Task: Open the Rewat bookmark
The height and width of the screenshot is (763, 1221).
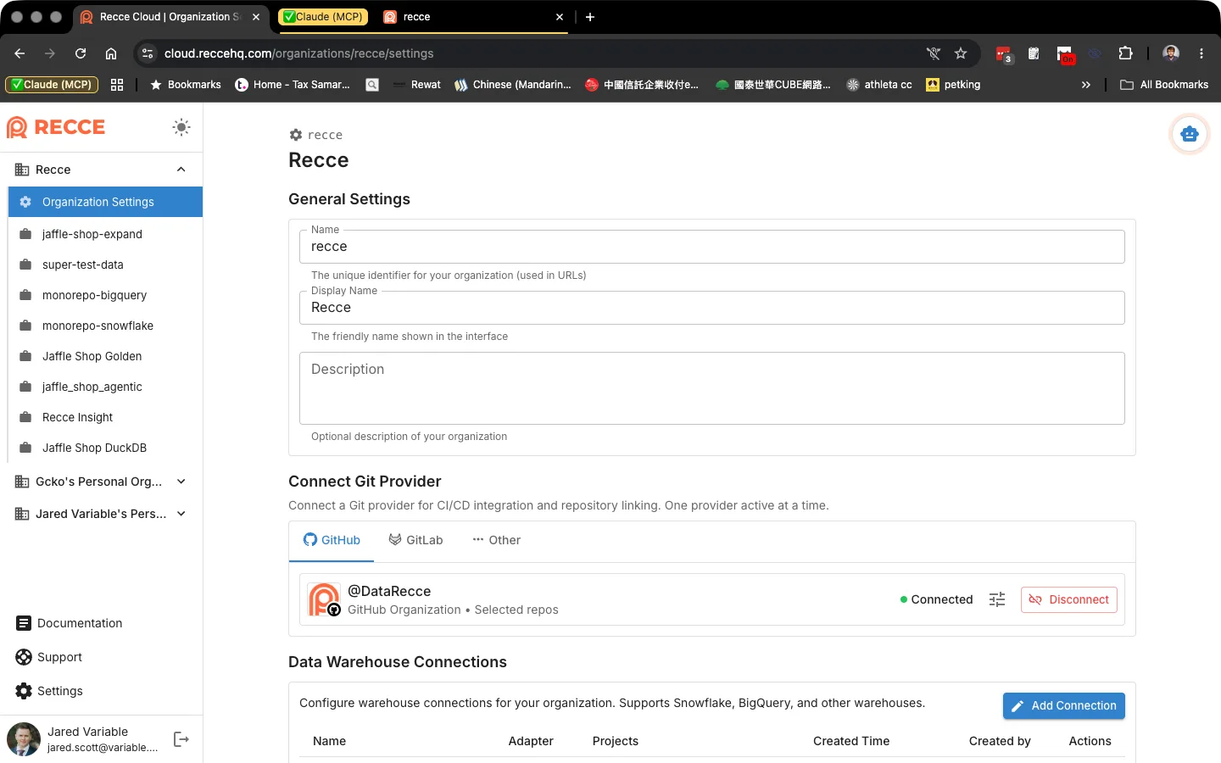Action: 416,85
